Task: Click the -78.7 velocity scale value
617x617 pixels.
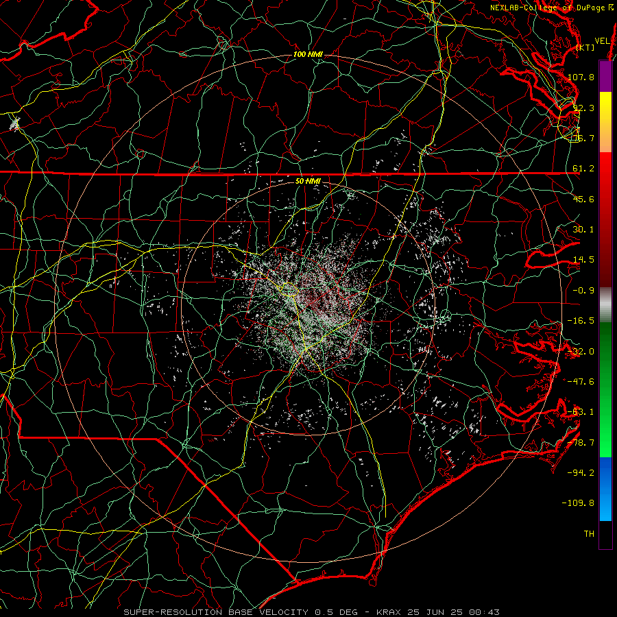Action: (x=581, y=443)
